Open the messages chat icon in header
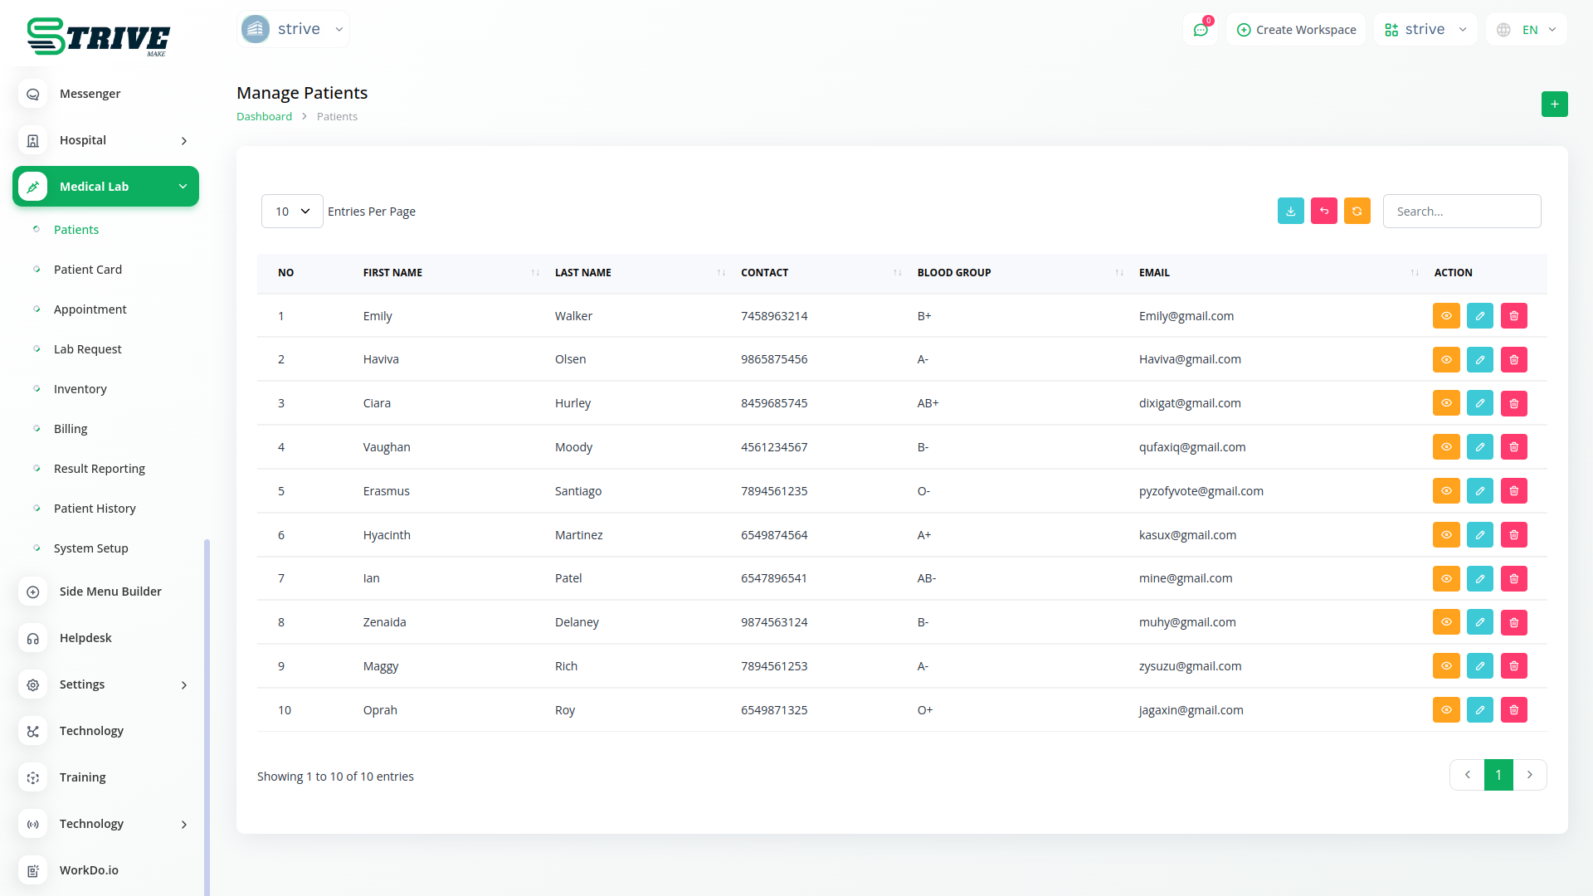Screen dimensions: 1593x896 tap(1200, 30)
